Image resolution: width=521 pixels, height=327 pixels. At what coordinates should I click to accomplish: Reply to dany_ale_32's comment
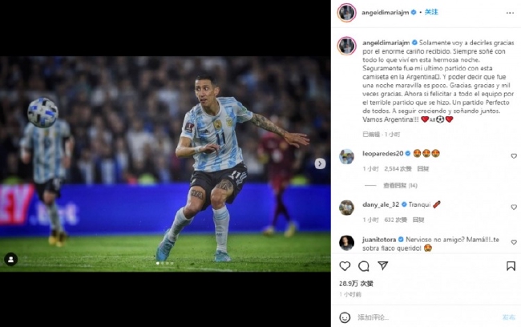pyautogui.click(x=418, y=220)
